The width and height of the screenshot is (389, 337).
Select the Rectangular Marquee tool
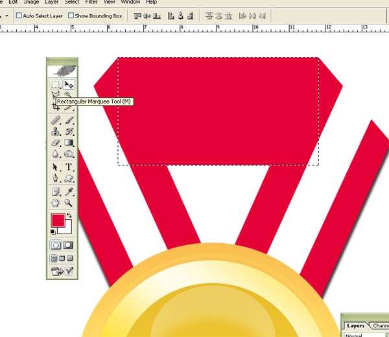(56, 85)
